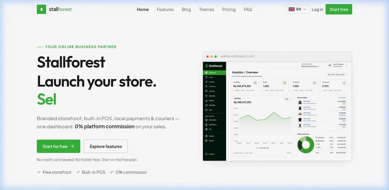
Task: Click the peak point on the sales line chart
Action: click(274, 112)
